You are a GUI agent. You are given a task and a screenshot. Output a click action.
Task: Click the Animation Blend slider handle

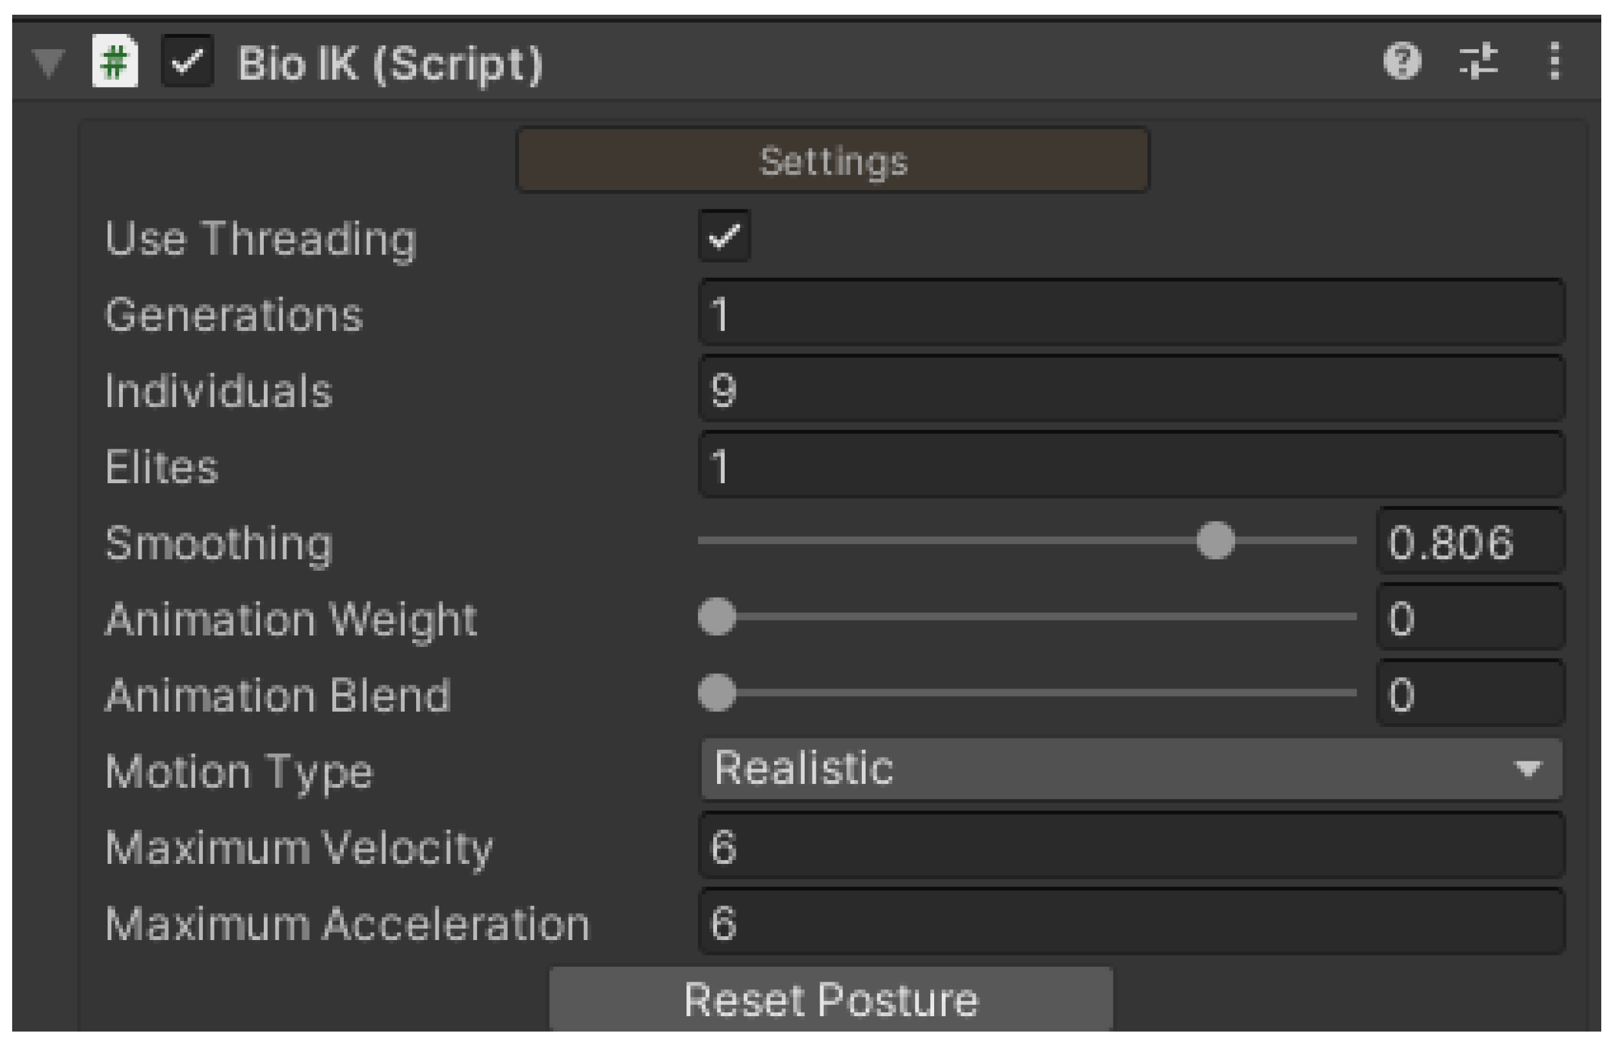point(717,693)
